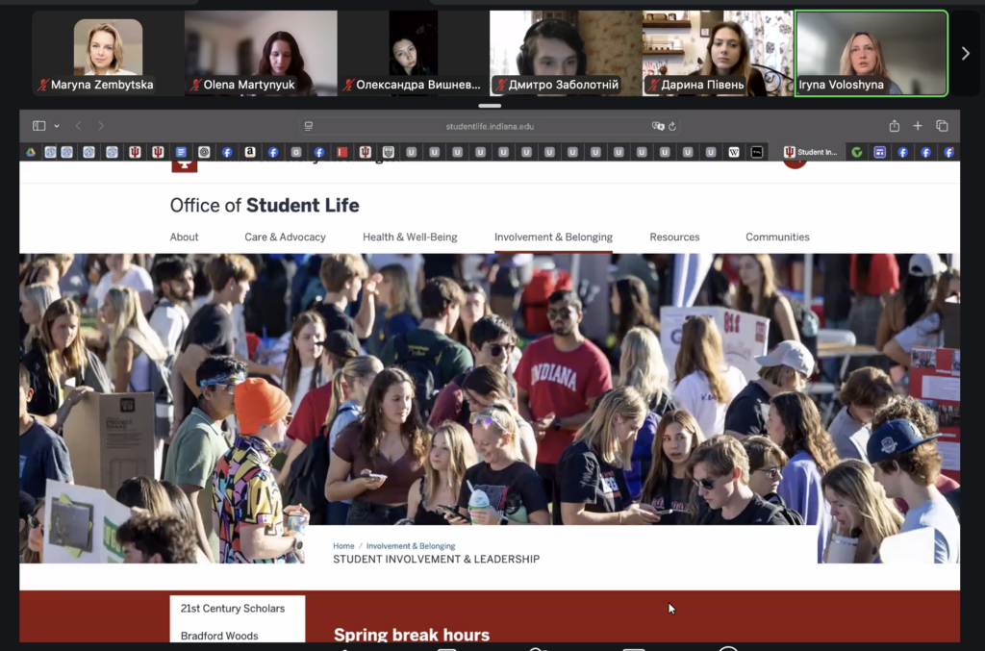Click the page reload icon

(x=672, y=126)
